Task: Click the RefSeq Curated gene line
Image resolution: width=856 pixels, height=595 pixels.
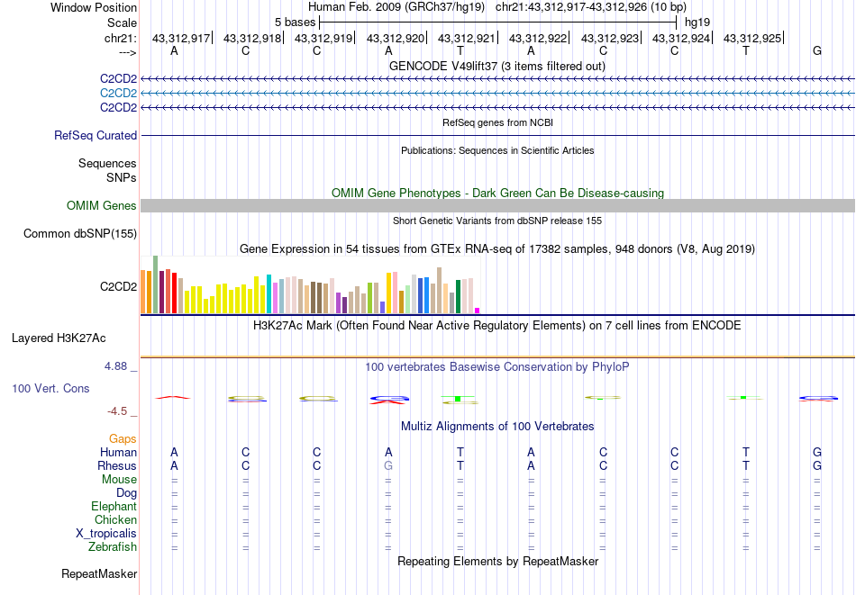Action: pos(497,135)
